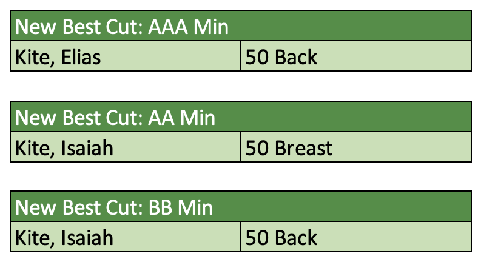The width and height of the screenshot is (478, 262).
Task: Select '50 Back' cell under AAA Min
Action: pos(356,57)
